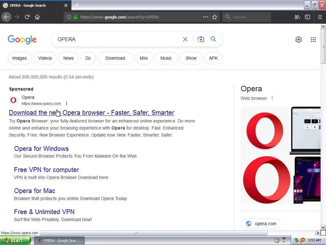Select the Mini filter chip
The width and height of the screenshot is (326, 245).
click(x=144, y=58)
